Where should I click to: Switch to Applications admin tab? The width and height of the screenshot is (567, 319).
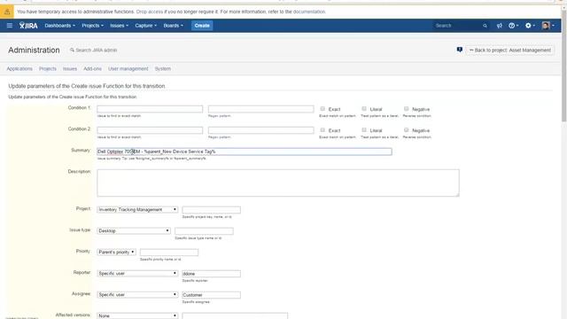(19, 69)
